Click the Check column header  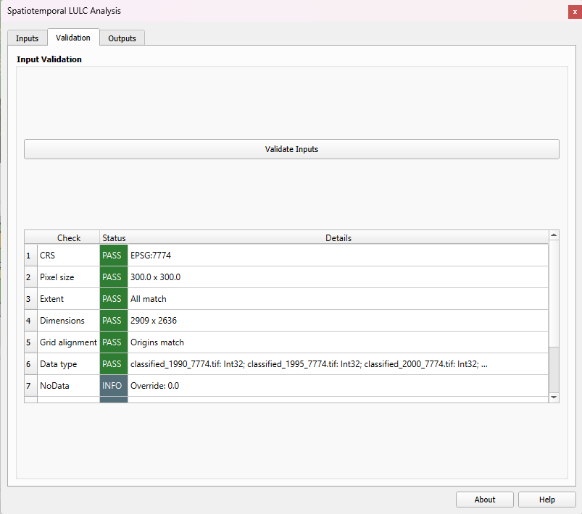(69, 237)
